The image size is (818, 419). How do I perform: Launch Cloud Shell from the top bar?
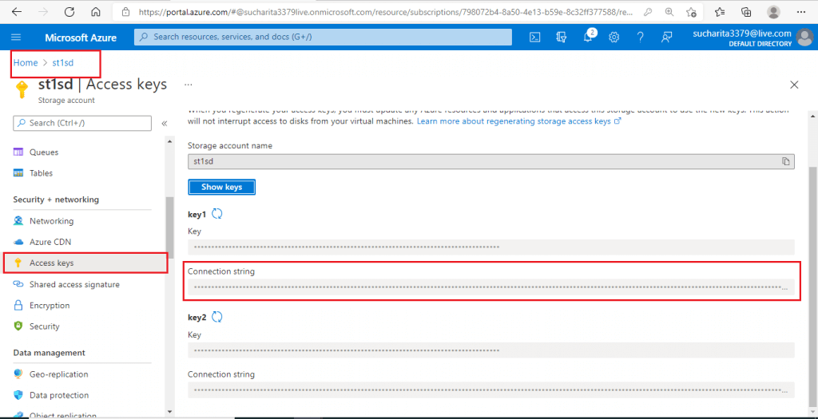pos(534,37)
